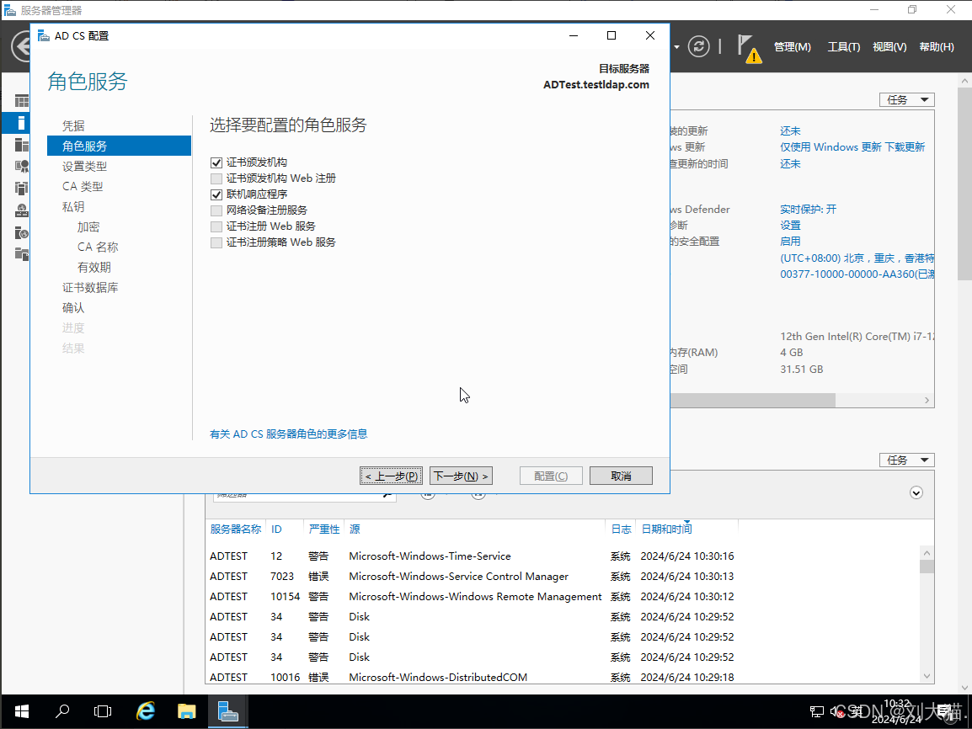Click 取消 button in wizard
The height and width of the screenshot is (729, 972).
[621, 476]
